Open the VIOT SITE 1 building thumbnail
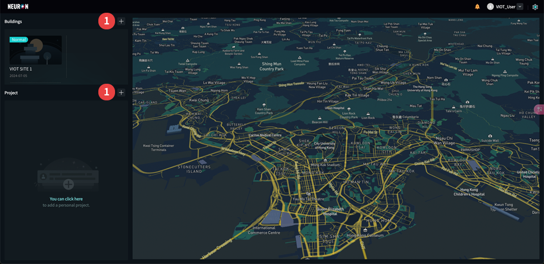This screenshot has width=544, height=264. click(x=36, y=50)
